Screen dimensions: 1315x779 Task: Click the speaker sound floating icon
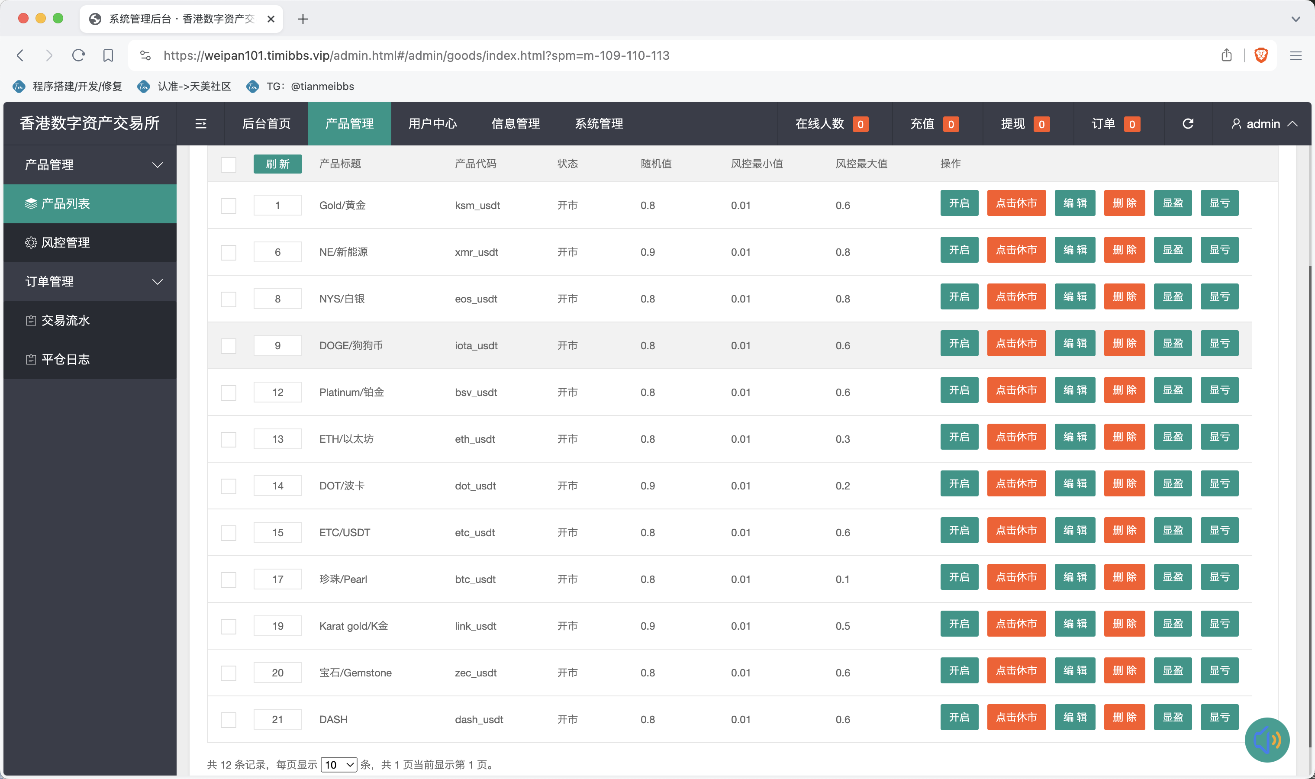1267,740
